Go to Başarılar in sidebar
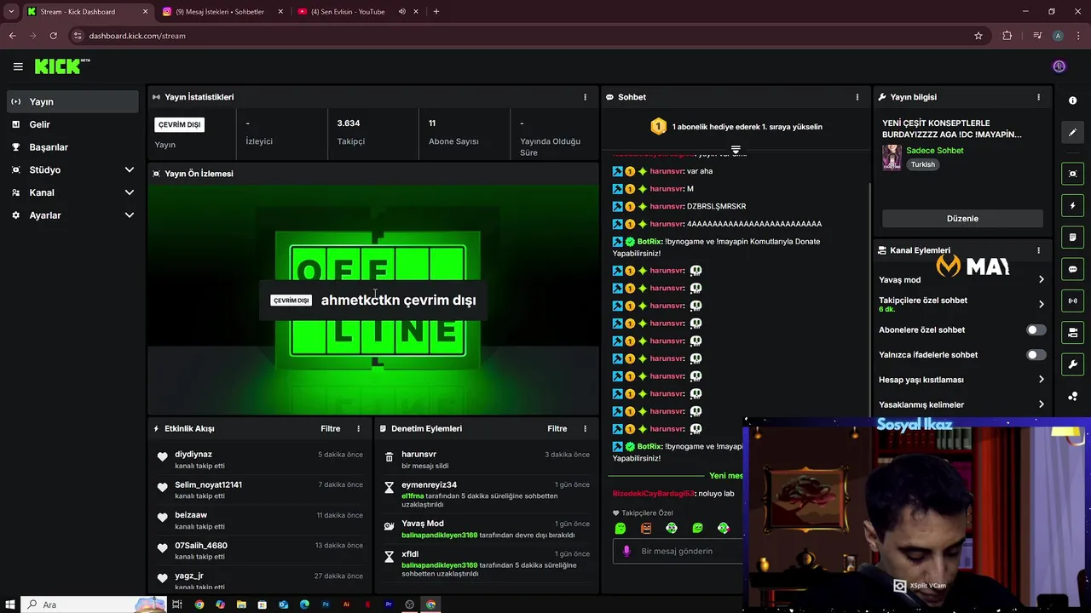 coord(72,147)
